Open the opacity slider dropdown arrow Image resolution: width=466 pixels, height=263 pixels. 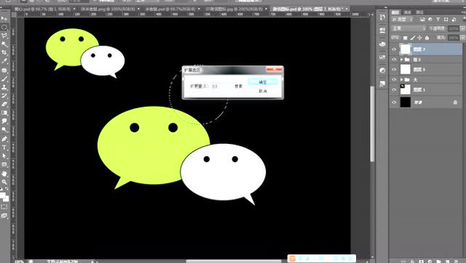tap(462, 28)
